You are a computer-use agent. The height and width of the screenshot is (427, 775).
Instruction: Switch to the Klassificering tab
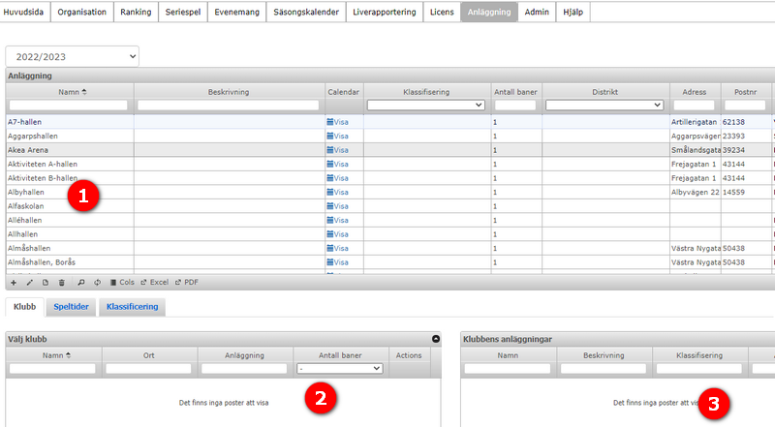(133, 307)
